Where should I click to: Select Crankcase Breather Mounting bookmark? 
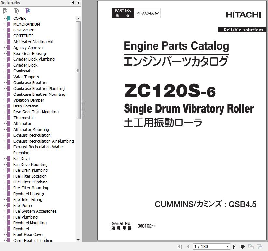[x=39, y=94]
